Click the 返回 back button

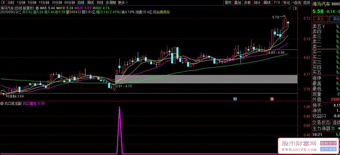[x=307, y=2]
